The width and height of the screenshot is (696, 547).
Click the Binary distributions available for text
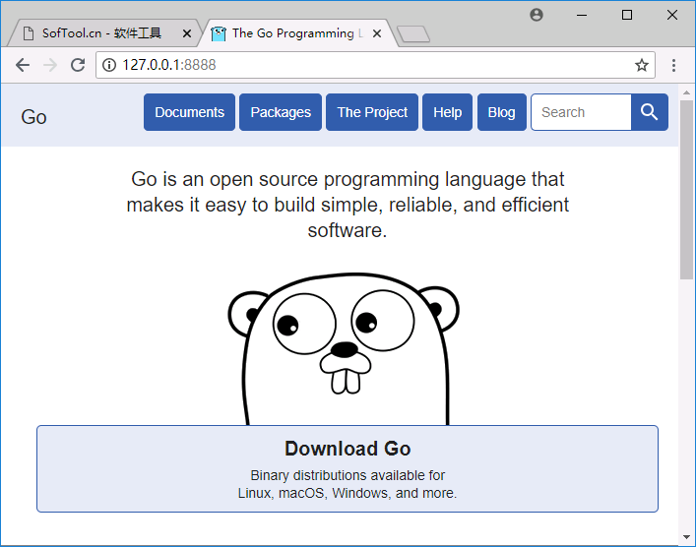pos(348,475)
